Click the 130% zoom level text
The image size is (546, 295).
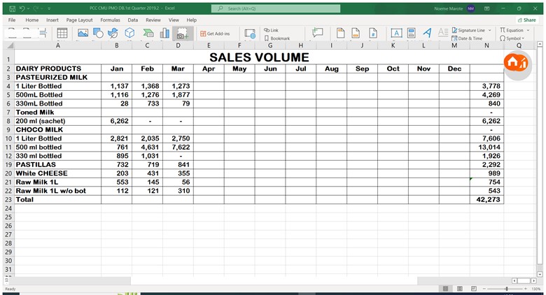pyautogui.click(x=536, y=289)
